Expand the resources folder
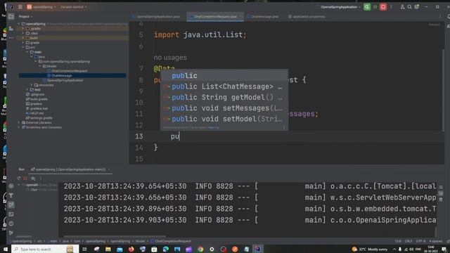 tap(31, 85)
